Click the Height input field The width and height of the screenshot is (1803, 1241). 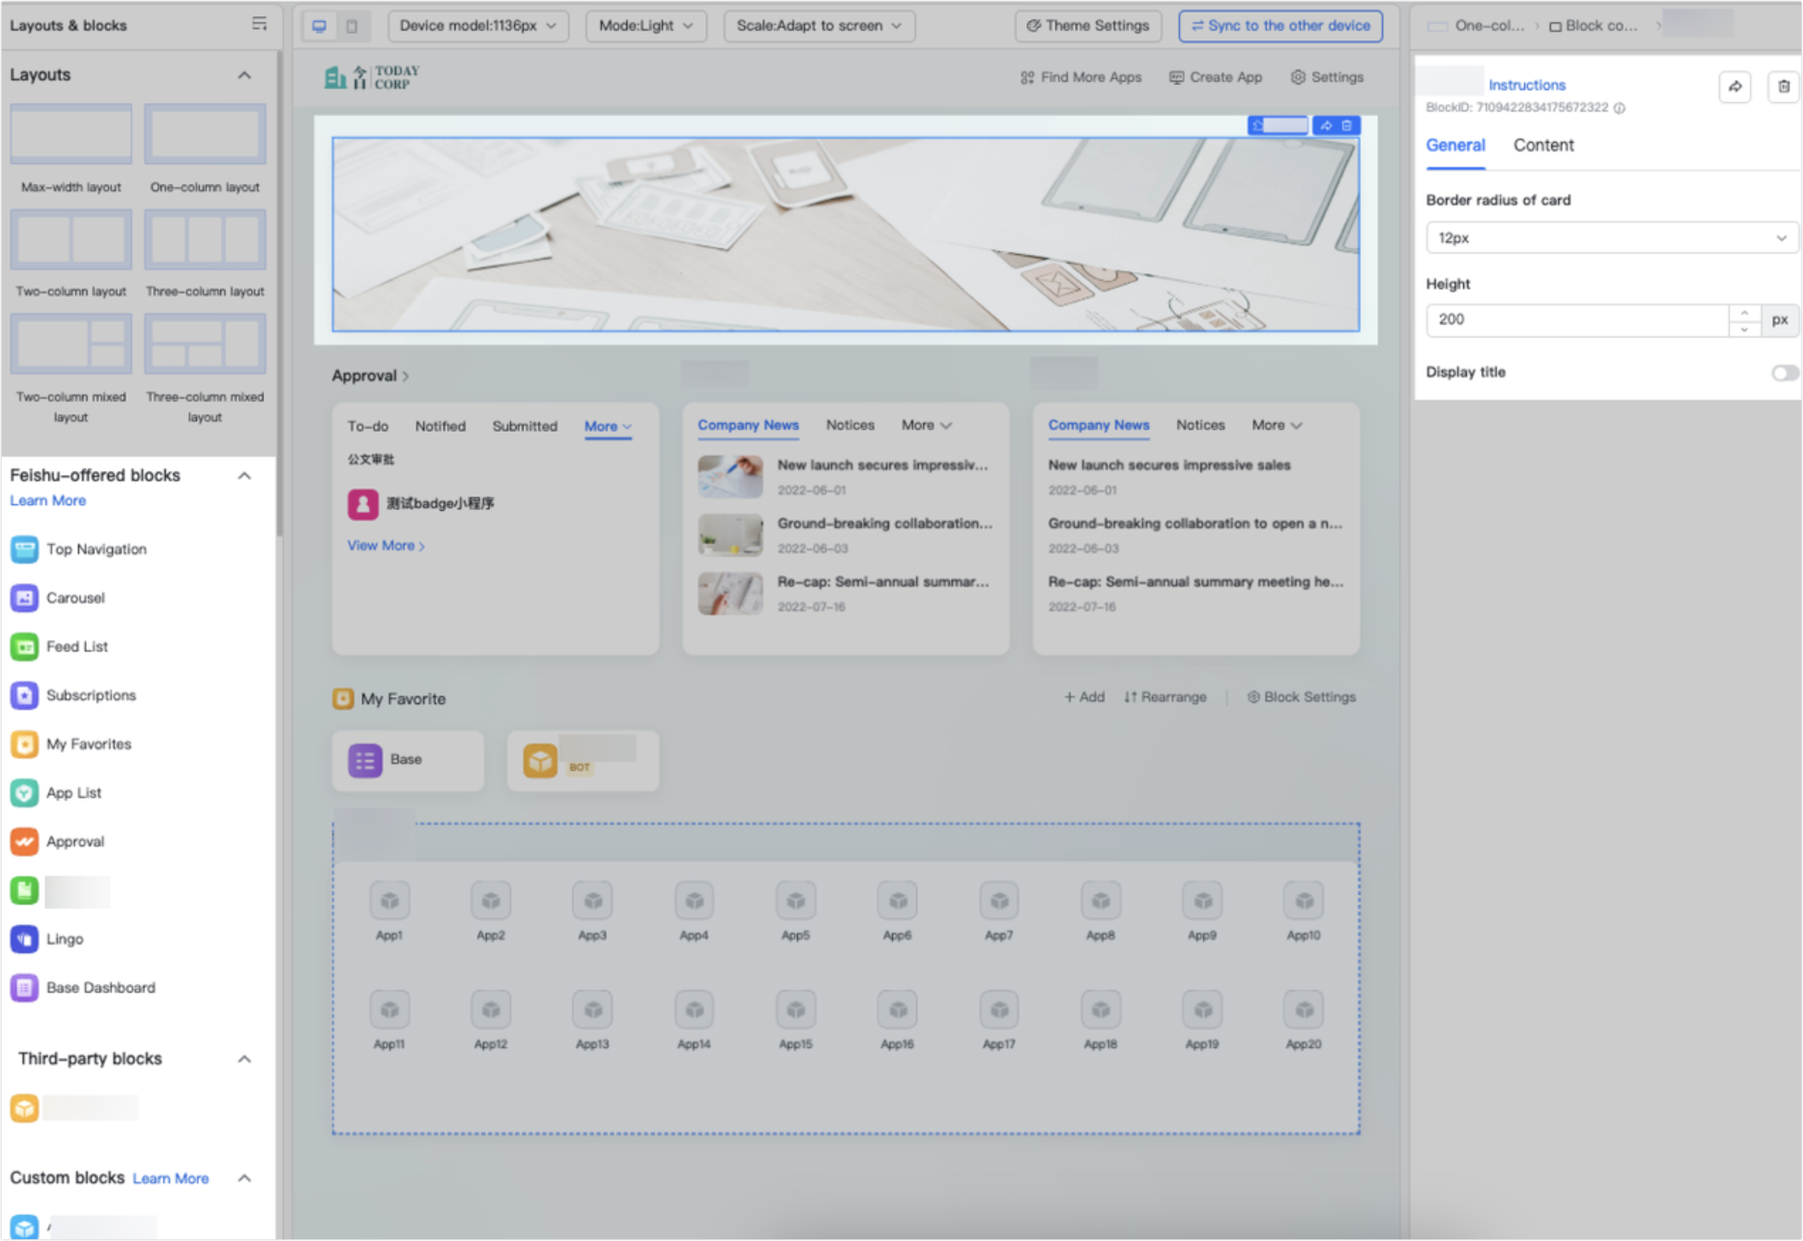pos(1576,320)
